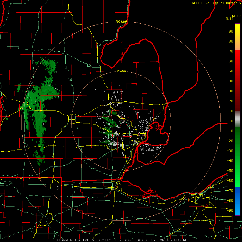Viewport: 242px width, 242px height.
Task: Click the -50 value on the scale
Action: coord(230,171)
